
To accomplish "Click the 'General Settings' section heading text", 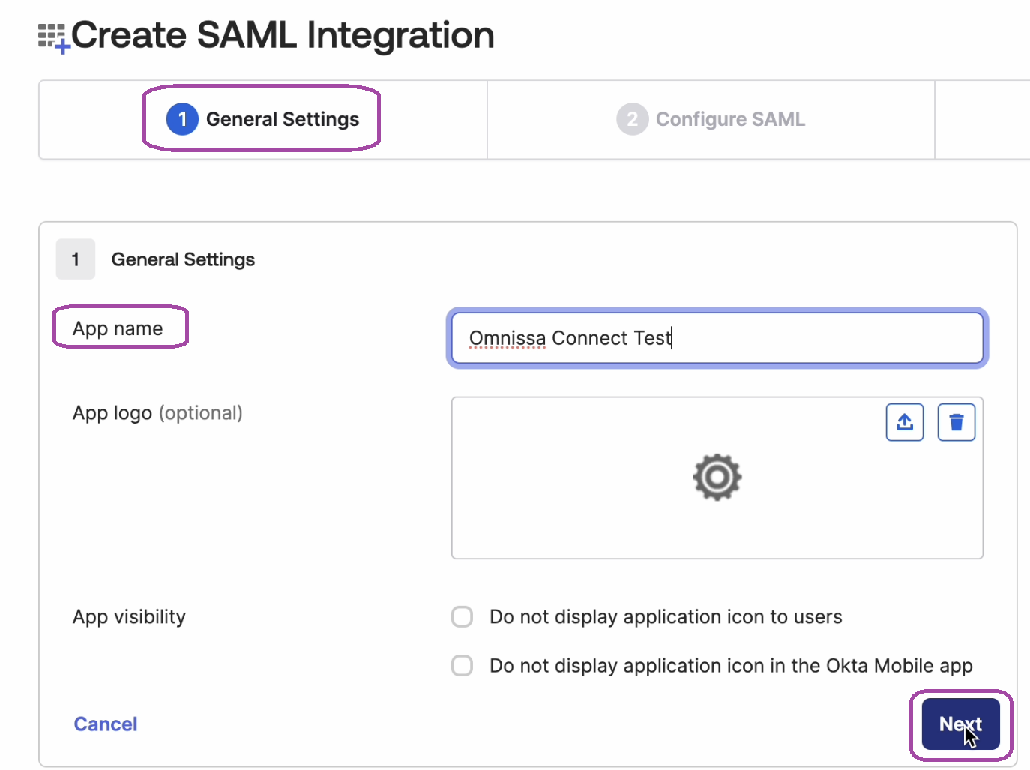I will [183, 259].
